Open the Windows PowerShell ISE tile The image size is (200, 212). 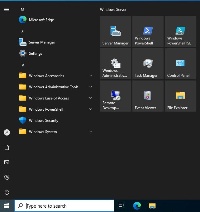[x=180, y=32]
